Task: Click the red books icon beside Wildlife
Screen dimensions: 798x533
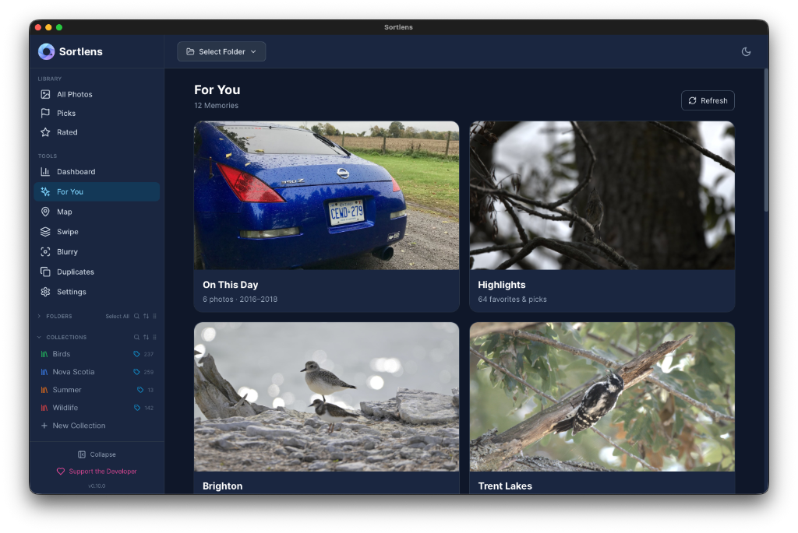Action: pyautogui.click(x=44, y=408)
